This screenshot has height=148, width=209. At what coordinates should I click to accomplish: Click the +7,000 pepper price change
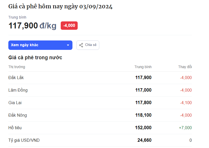click(185, 128)
